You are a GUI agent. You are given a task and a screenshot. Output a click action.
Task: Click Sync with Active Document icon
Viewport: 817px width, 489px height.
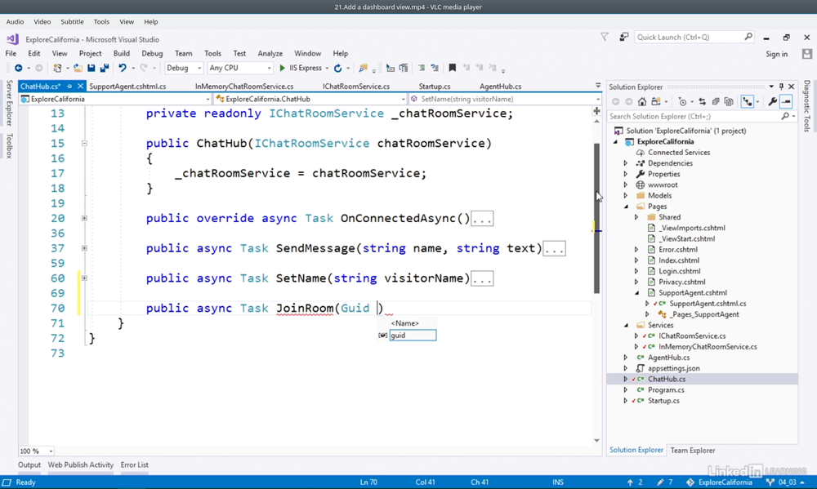pos(703,101)
